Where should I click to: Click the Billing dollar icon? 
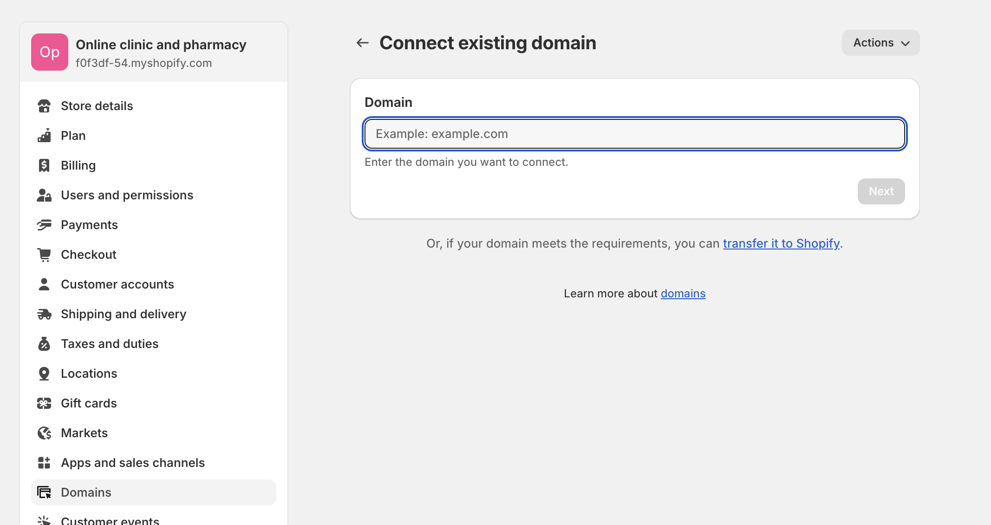(44, 165)
